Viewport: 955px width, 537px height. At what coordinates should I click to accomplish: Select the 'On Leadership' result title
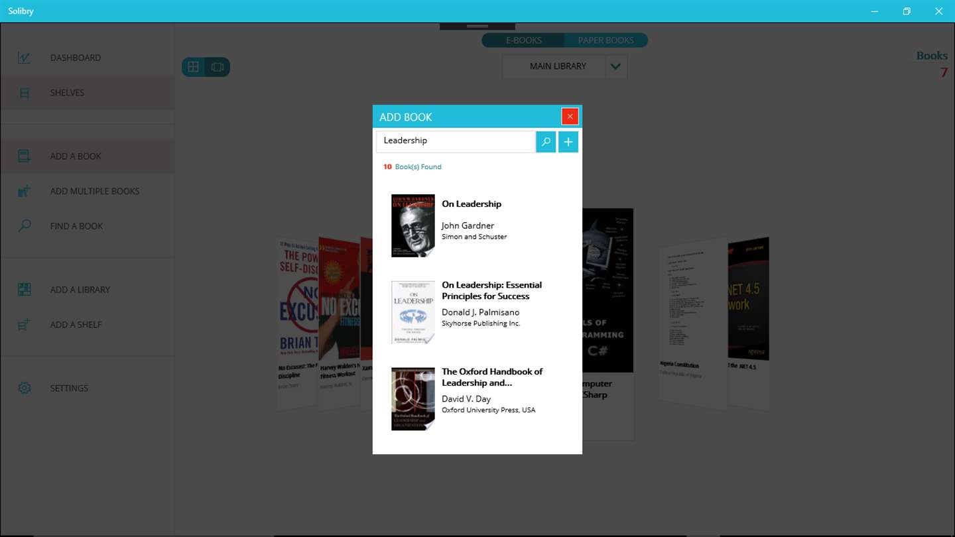coord(472,204)
